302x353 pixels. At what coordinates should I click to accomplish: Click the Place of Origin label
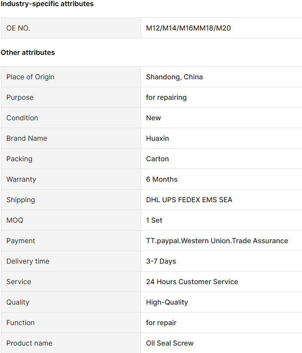pyautogui.click(x=30, y=77)
